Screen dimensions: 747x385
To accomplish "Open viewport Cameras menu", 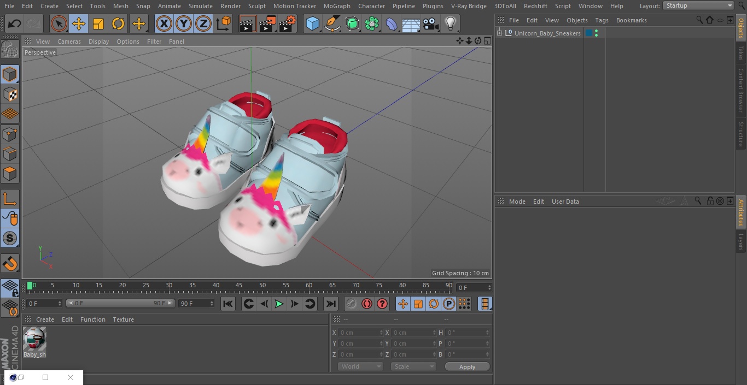I will coord(69,42).
